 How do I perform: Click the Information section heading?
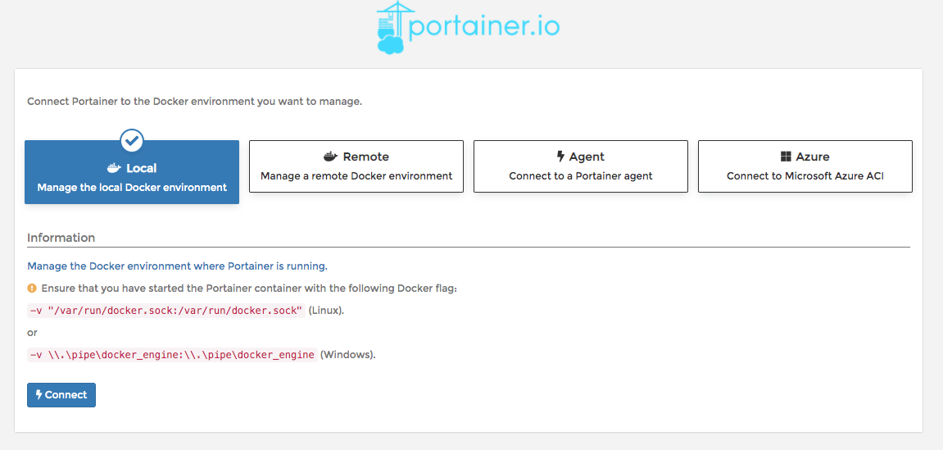click(x=61, y=238)
